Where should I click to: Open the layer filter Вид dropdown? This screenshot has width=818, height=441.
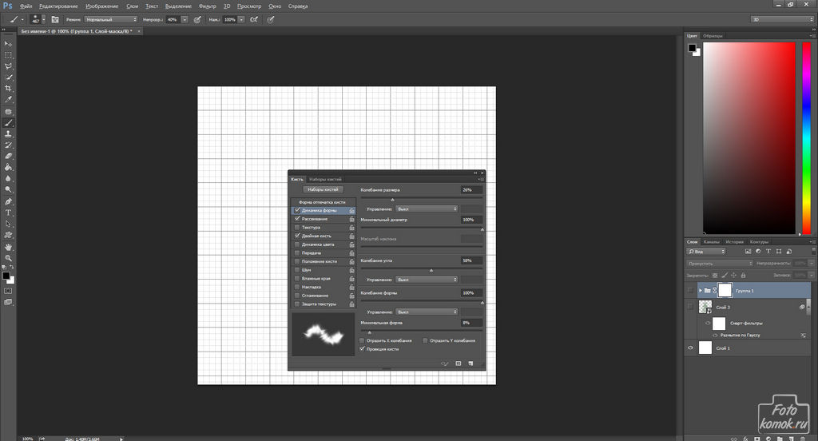point(706,251)
